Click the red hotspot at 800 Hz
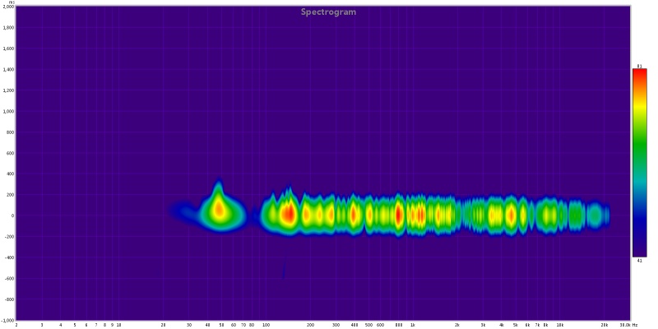Screen dimensions: 658x329 [x=398, y=215]
